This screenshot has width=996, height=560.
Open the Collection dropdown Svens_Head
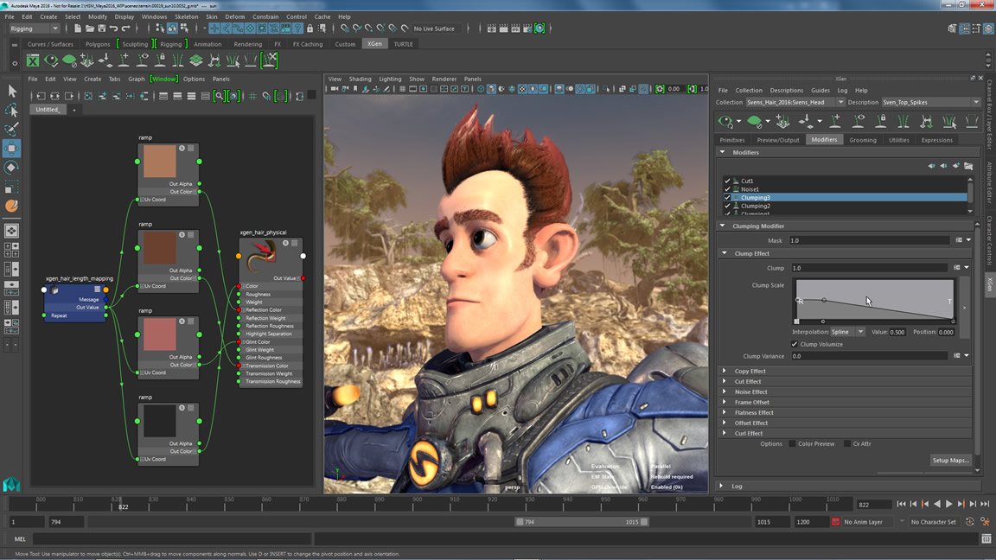pos(795,102)
